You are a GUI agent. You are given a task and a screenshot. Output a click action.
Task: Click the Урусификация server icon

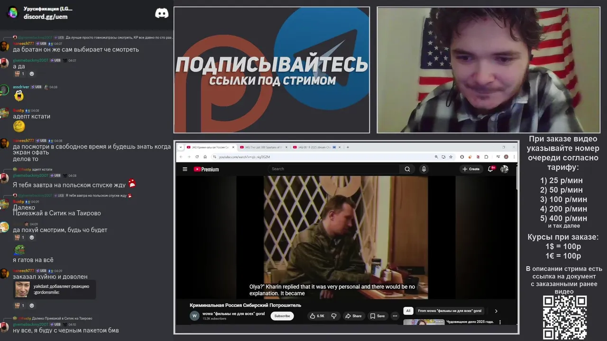coord(12,12)
